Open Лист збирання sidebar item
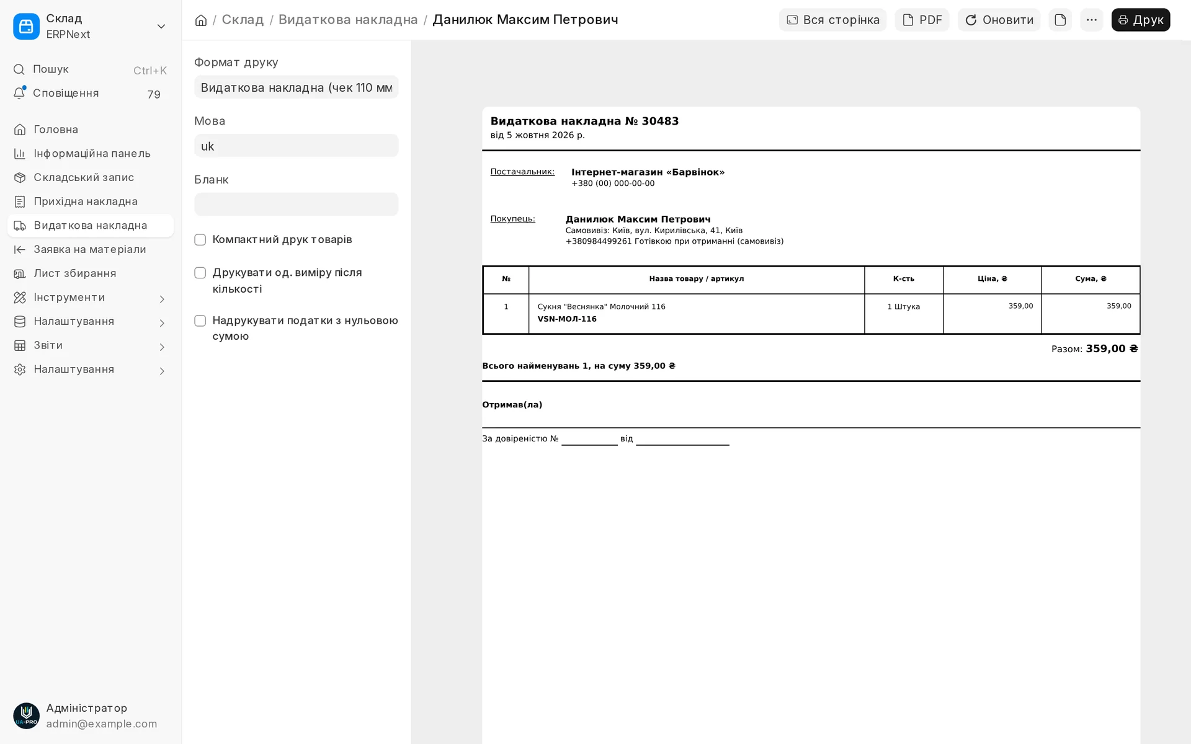 pos(91,273)
